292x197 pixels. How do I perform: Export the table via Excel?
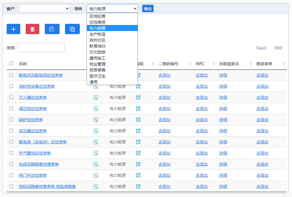point(261,48)
